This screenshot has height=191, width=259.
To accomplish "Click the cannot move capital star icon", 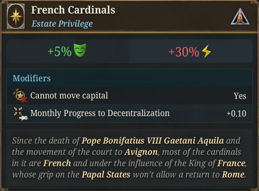I will [x=20, y=96].
